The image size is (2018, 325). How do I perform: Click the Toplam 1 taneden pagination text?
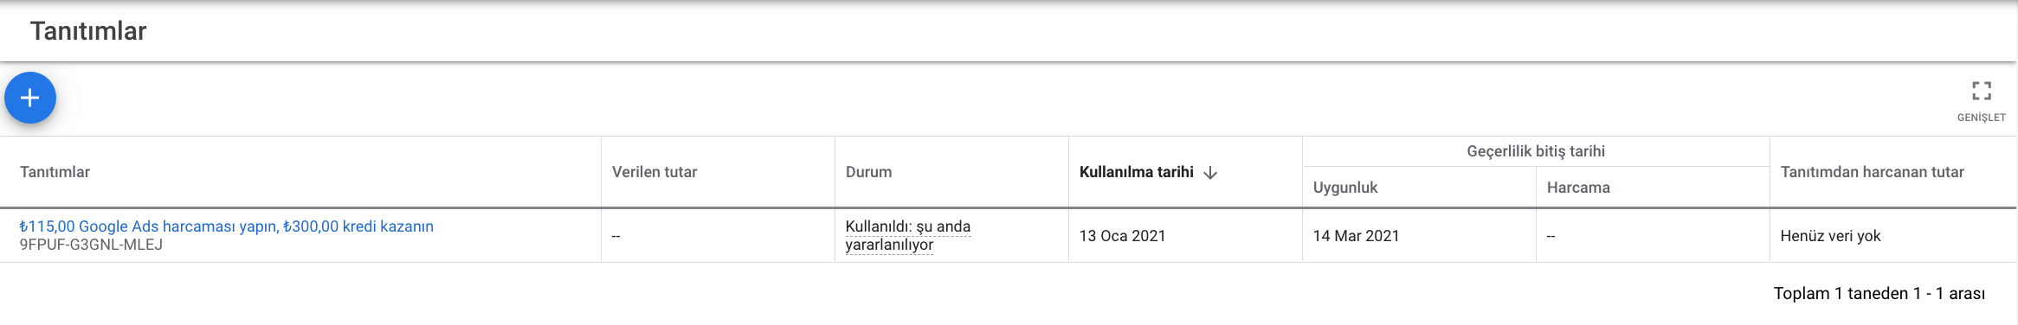[1879, 294]
